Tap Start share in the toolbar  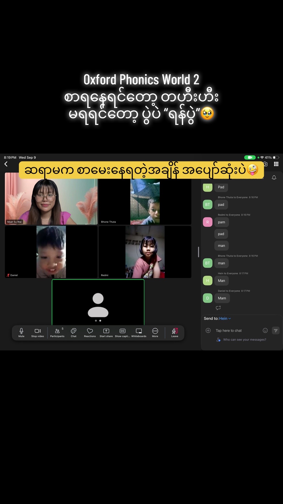pos(106,333)
